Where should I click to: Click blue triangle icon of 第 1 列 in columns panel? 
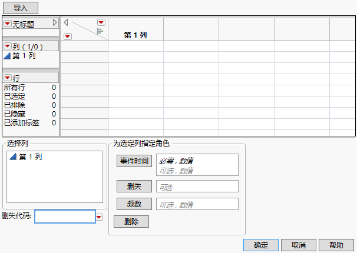[7, 56]
